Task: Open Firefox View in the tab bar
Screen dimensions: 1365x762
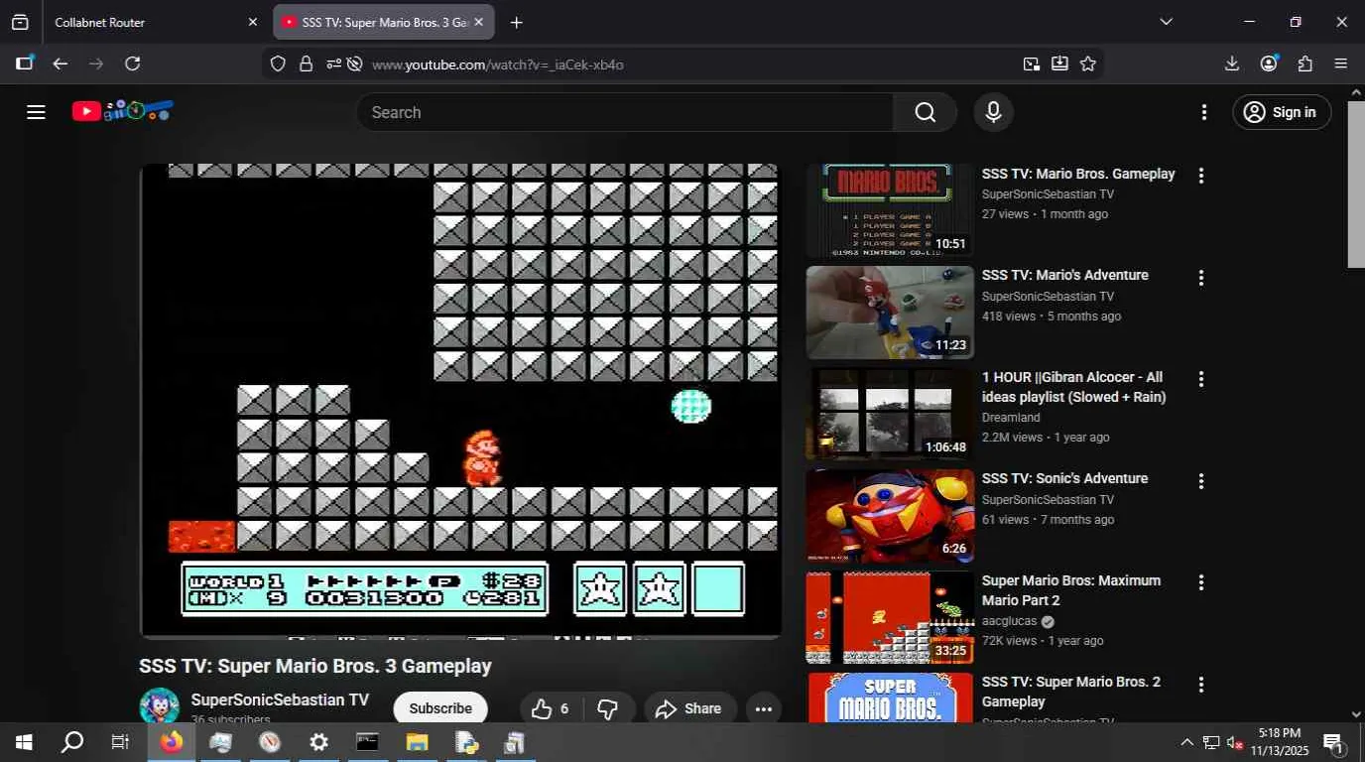Action: (20, 22)
